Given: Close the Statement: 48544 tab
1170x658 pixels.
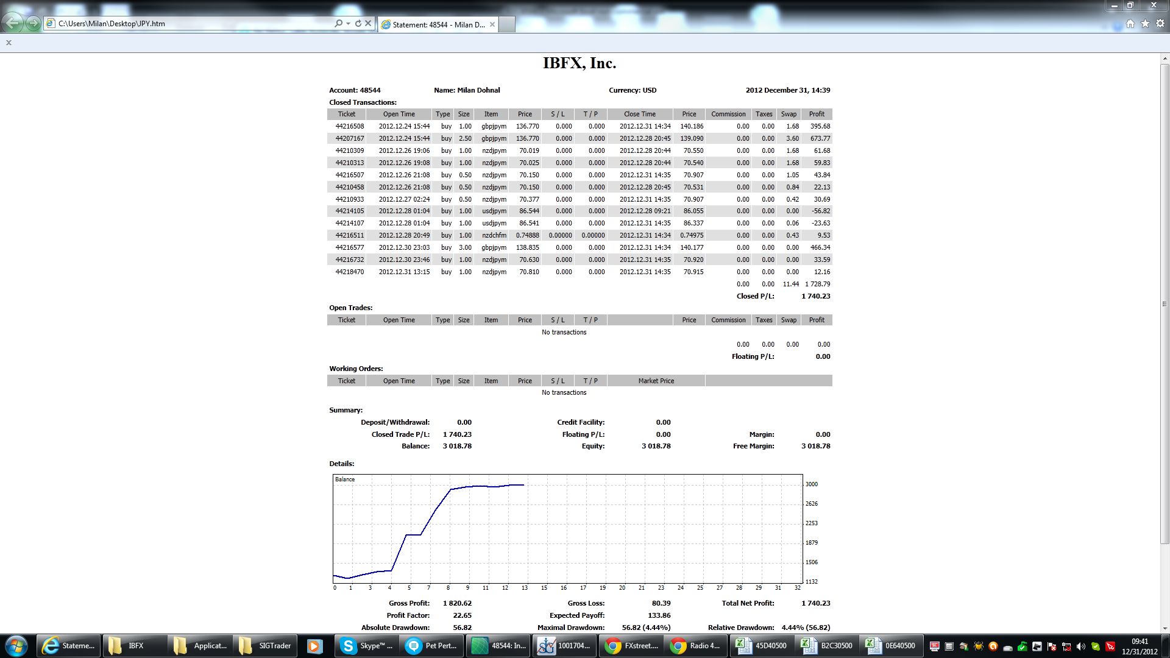Looking at the screenshot, I should 492,24.
